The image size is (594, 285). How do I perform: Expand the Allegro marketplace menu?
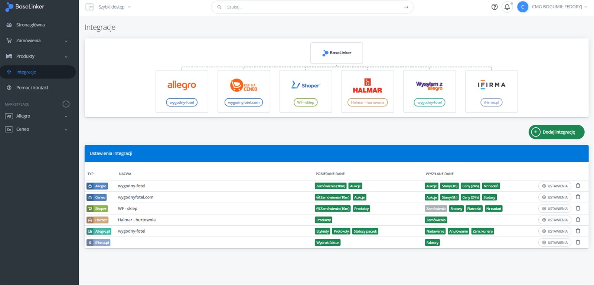click(37, 116)
